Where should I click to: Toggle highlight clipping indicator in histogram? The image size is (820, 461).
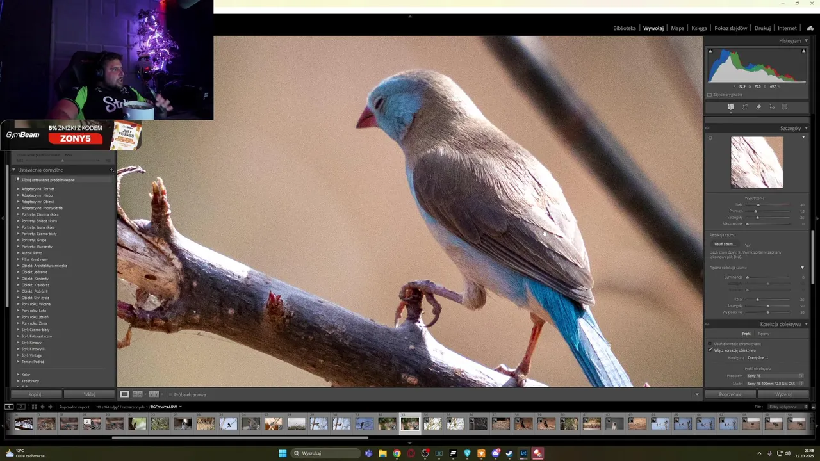[803, 51]
